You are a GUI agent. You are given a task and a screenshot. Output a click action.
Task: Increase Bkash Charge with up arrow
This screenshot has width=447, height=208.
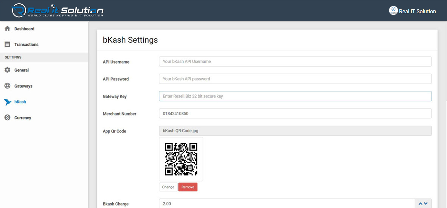[x=420, y=204]
